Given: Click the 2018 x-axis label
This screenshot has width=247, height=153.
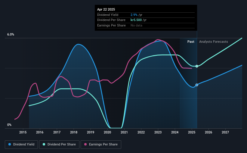Looking at the screenshot, I should 74,132.
